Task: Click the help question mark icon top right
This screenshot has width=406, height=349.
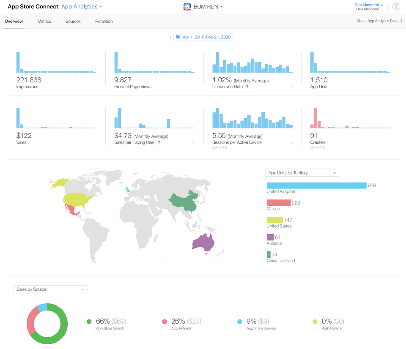Action: 395,7
